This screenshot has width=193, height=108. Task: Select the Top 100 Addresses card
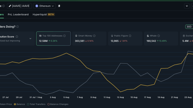[54, 39]
